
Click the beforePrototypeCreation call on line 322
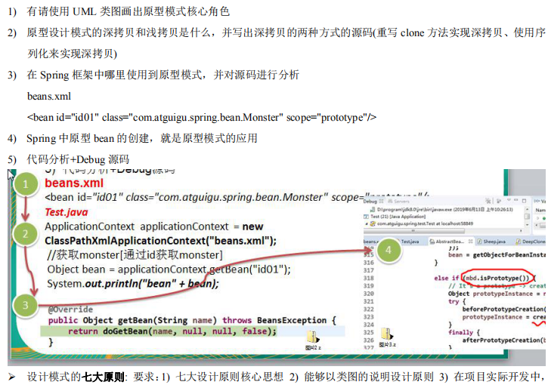tap(503, 309)
